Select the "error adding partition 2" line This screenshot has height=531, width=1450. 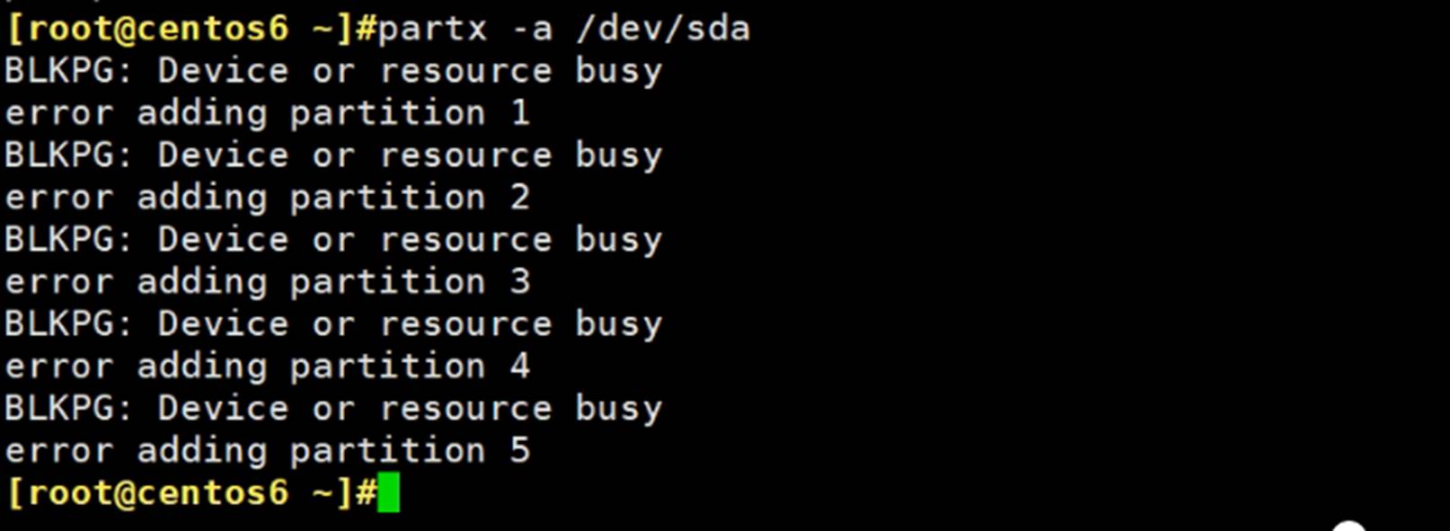pos(267,199)
